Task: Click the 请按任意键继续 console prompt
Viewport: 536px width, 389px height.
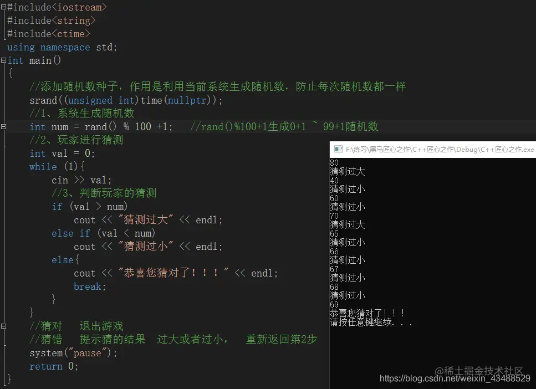Action: tap(369, 322)
